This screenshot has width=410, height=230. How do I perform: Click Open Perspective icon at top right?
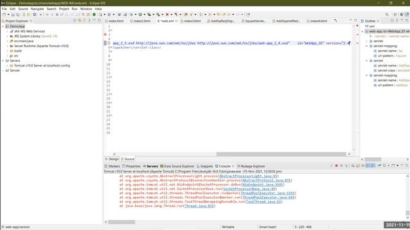(395, 15)
